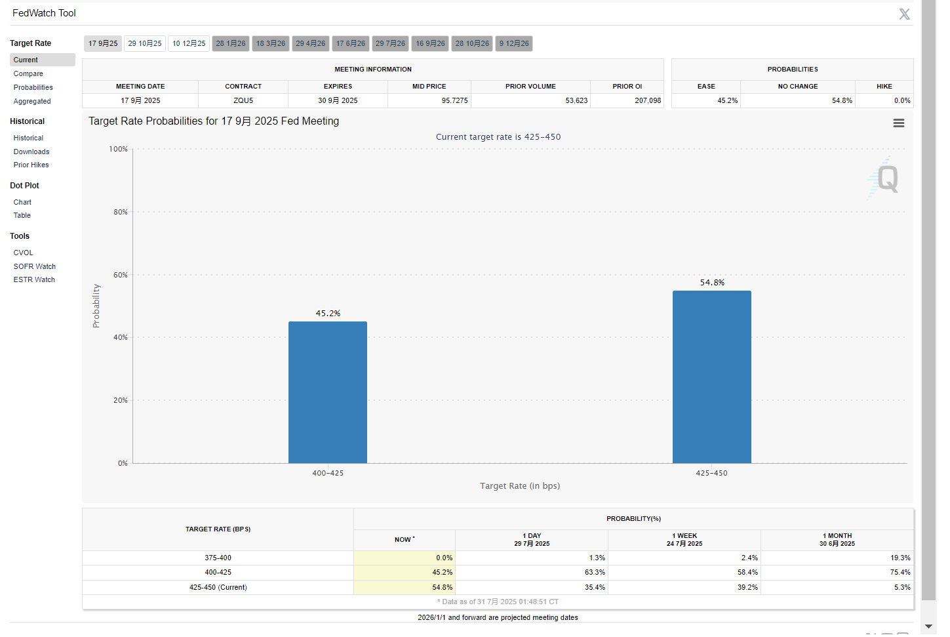The image size is (950, 637).
Task: Open the 28 1月26 meeting date tab
Action: tap(231, 44)
